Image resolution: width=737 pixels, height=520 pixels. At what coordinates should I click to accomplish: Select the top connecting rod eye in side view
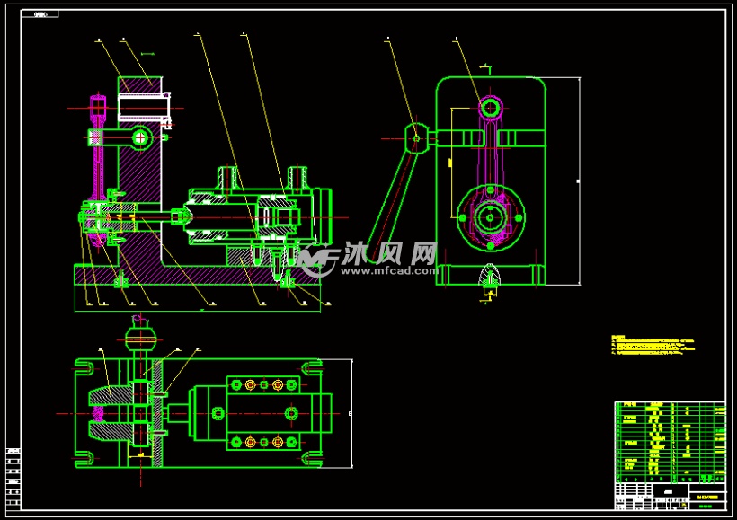[490, 108]
